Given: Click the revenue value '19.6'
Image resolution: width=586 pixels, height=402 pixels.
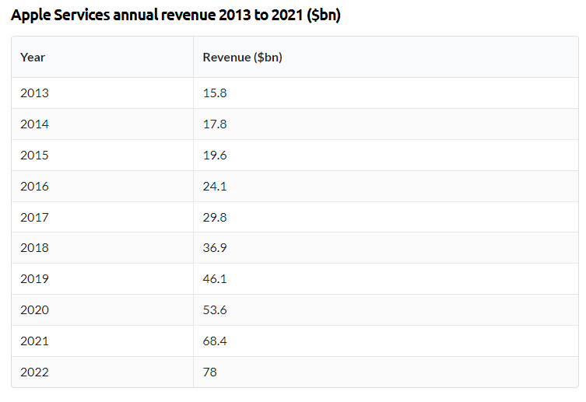Looking at the screenshot, I should click(215, 155).
